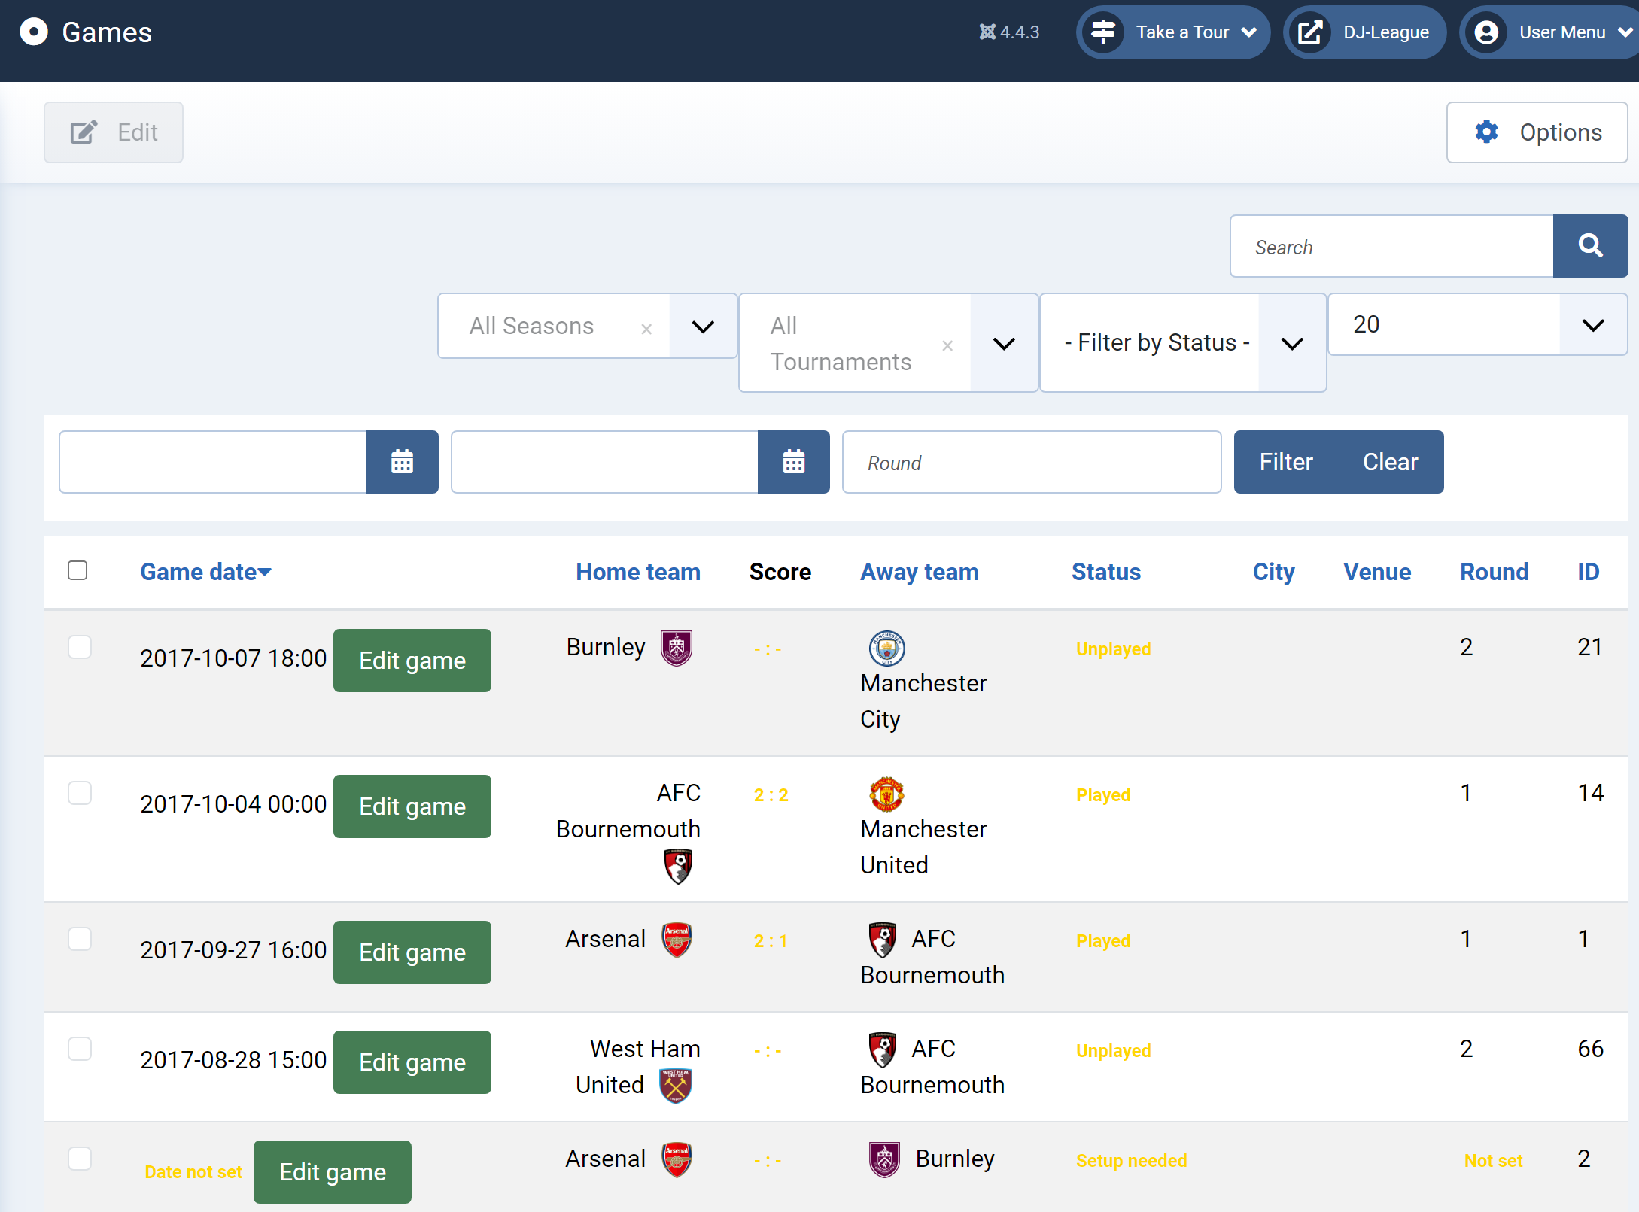1639x1212 pixels.
Task: Check the 2017-10-07 18:00 game row
Action: point(80,647)
